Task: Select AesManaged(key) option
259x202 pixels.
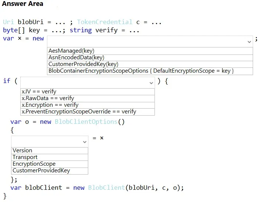Action: tap(150, 51)
